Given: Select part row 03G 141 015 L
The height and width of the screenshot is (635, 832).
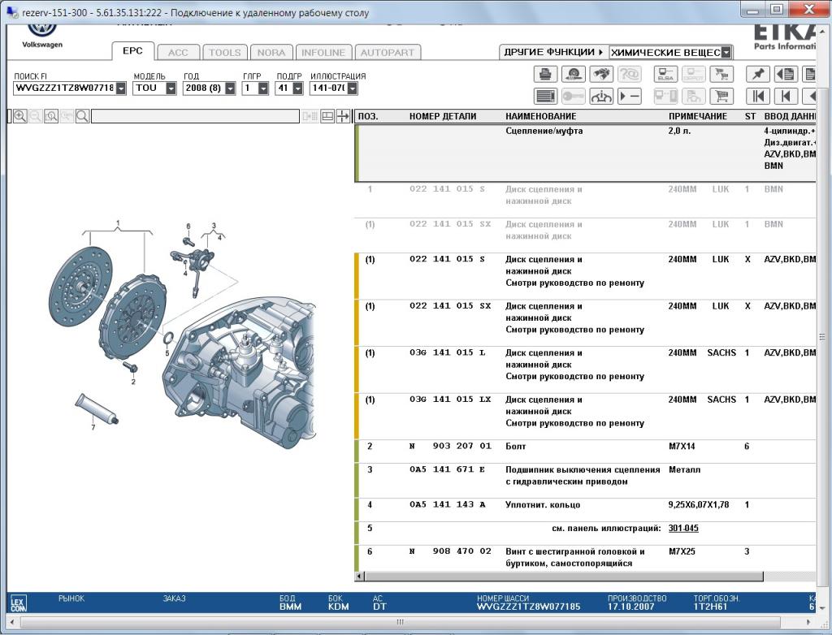Looking at the screenshot, I should pos(586,369).
